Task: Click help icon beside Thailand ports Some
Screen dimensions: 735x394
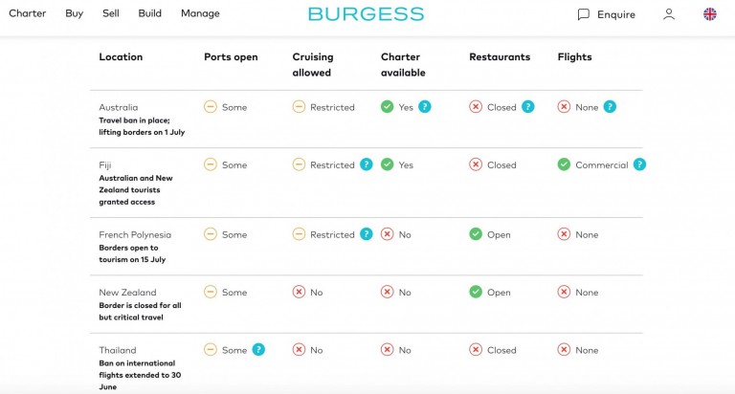Action: 258,350
